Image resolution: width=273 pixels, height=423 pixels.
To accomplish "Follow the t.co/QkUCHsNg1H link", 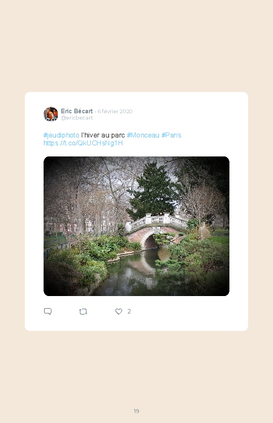I will pyautogui.click(x=83, y=143).
